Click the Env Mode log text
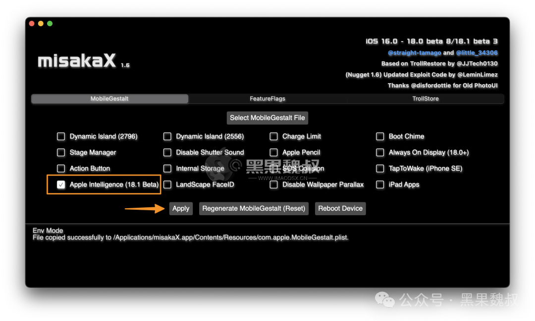Image resolution: width=535 pixels, height=321 pixels. tap(48, 230)
